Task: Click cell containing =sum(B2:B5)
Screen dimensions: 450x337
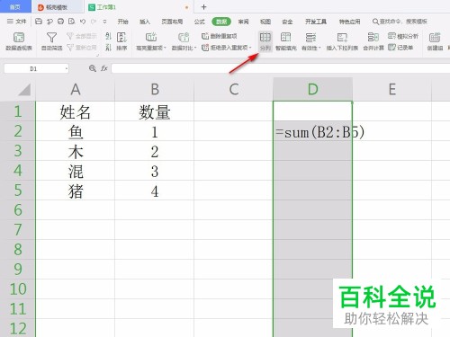Action: (313, 131)
